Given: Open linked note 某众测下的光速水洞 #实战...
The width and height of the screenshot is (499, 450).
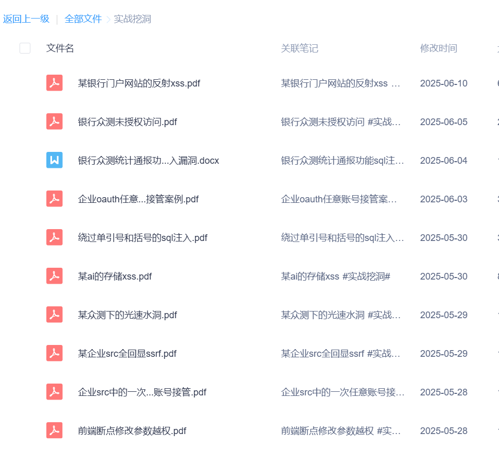Looking at the screenshot, I should tap(340, 315).
